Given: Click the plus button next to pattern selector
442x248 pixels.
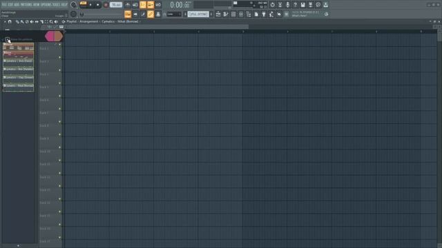Looking at the screenshot, I should coord(211,14).
